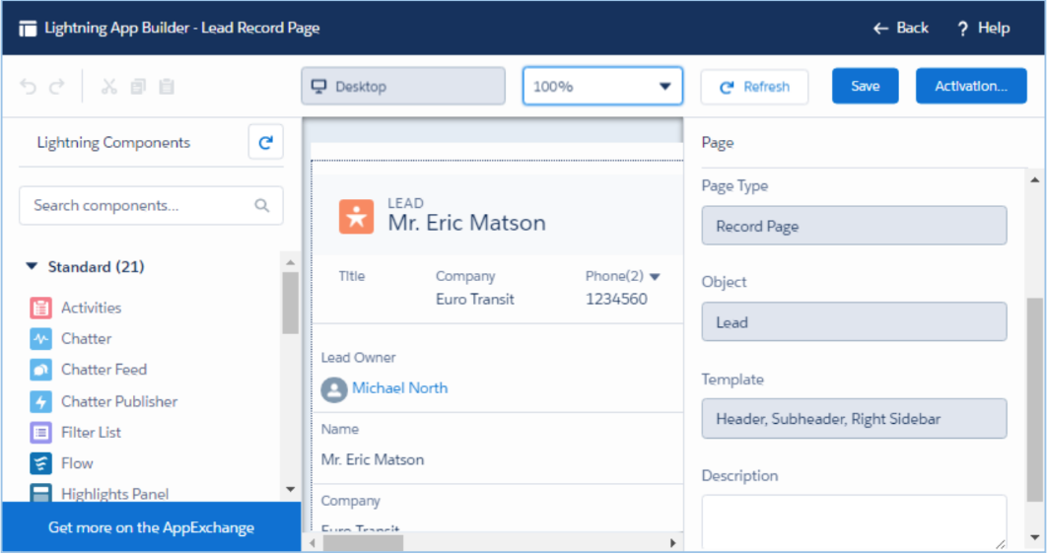Click the copy icon in toolbar
Viewport: 1047px width, 554px height.
click(138, 87)
